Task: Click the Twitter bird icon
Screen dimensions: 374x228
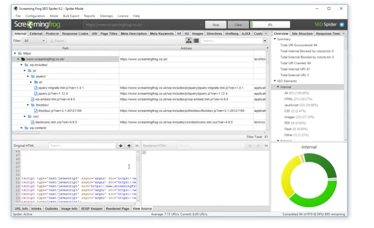Action: (342, 24)
